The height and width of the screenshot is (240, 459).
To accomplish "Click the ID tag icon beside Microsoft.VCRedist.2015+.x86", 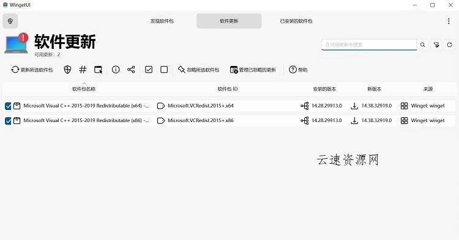I will (161, 120).
